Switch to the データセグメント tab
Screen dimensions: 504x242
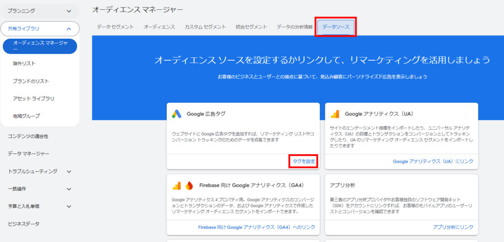(x=115, y=27)
